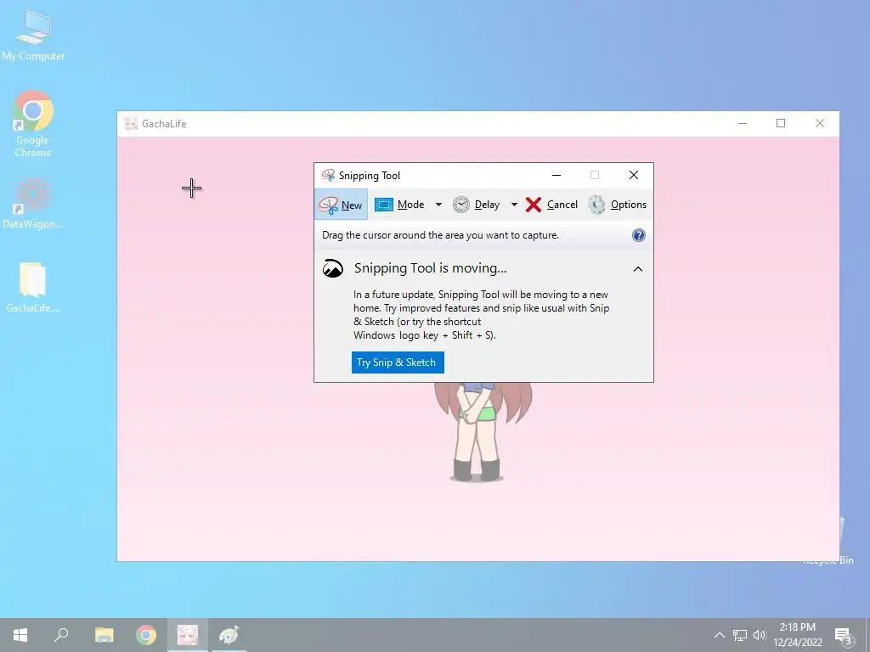
Task: Open Chrome from the taskbar
Action: click(146, 635)
